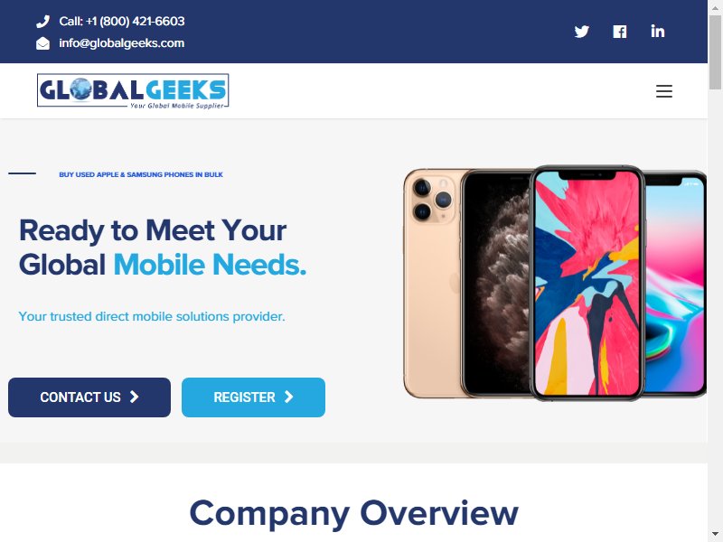Viewport: 723px width, 542px height.
Task: Click the scrollbar down arrow
Action: pyautogui.click(x=715, y=535)
